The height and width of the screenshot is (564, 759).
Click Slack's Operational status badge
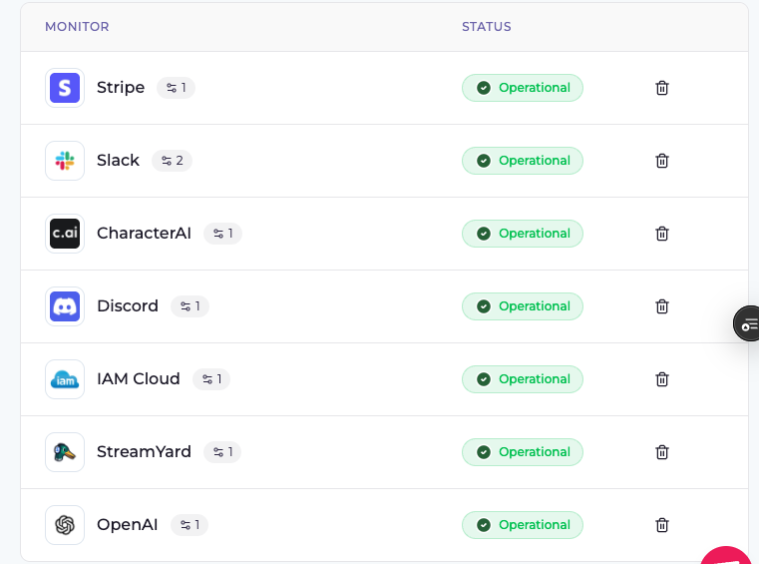coord(523,161)
